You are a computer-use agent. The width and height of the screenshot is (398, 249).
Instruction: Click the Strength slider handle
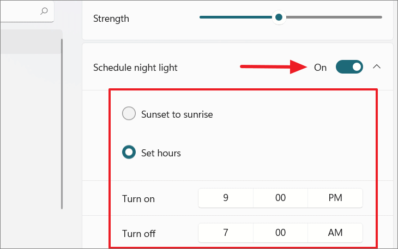click(279, 17)
